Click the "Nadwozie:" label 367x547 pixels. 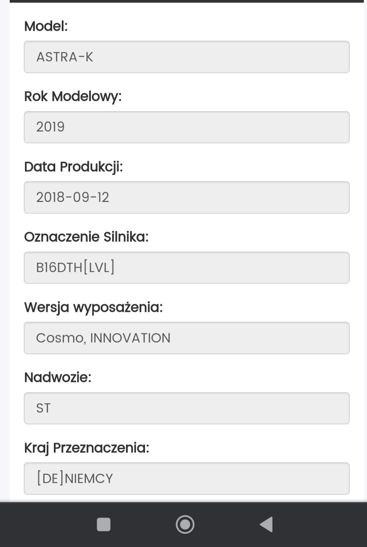[58, 378]
